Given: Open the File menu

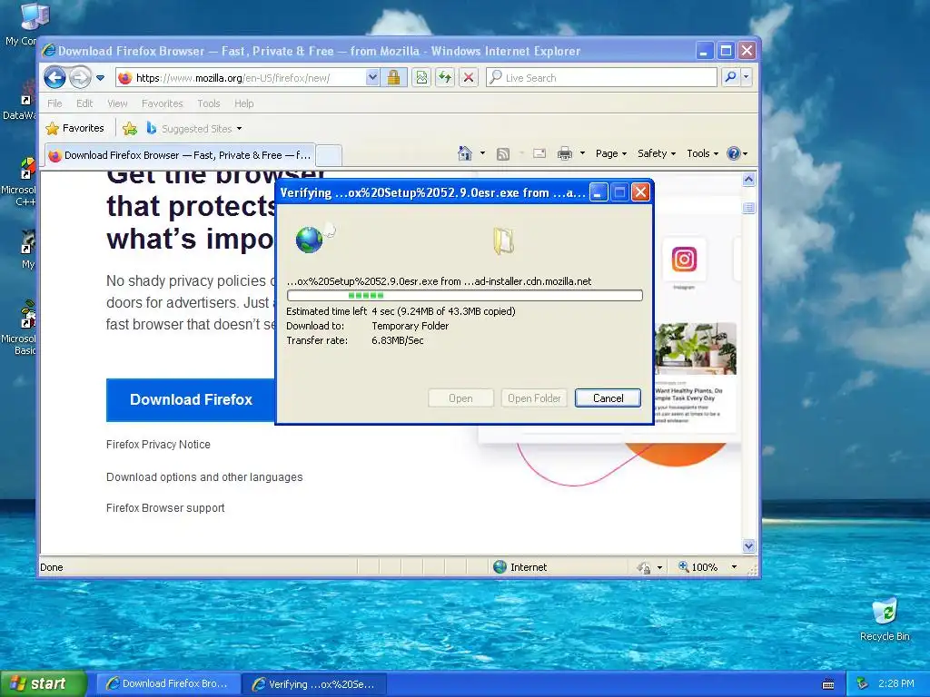Looking at the screenshot, I should [54, 103].
